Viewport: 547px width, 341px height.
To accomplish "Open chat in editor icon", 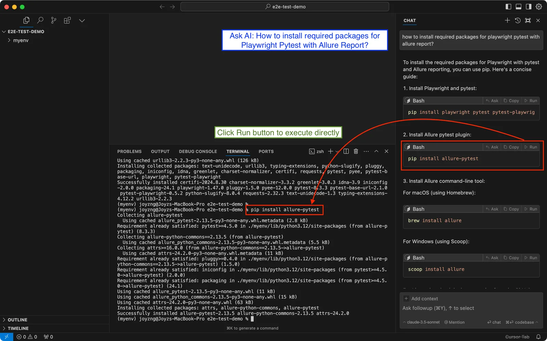I will coord(528,21).
